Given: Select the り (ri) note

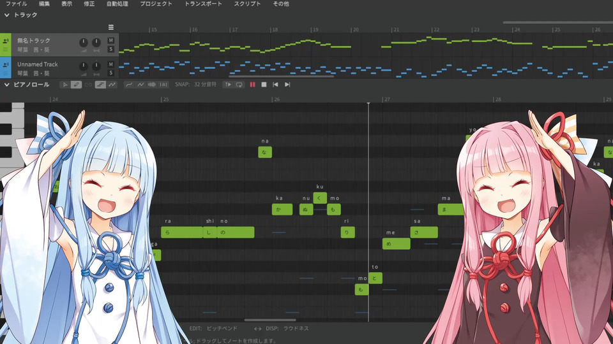Looking at the screenshot, I should coord(347,233).
